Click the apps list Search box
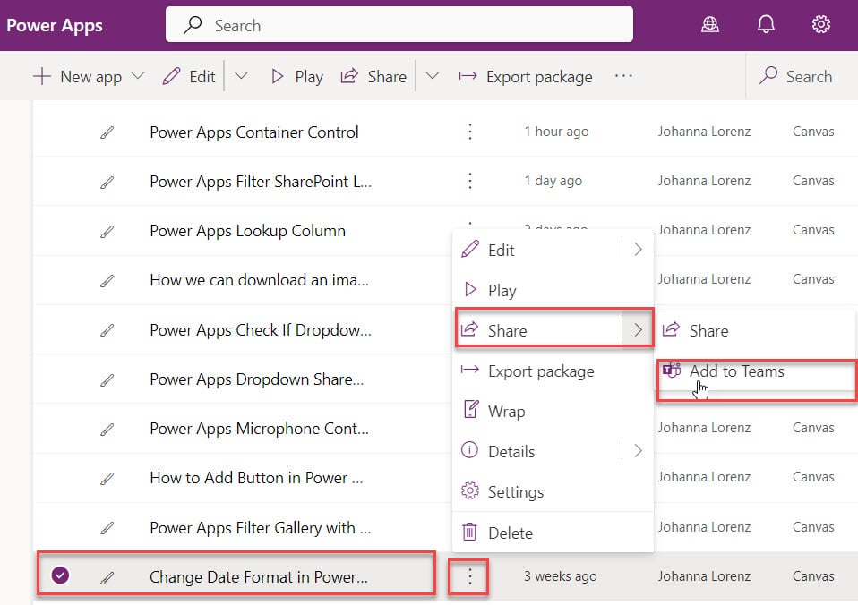This screenshot has height=605, width=858. click(795, 77)
